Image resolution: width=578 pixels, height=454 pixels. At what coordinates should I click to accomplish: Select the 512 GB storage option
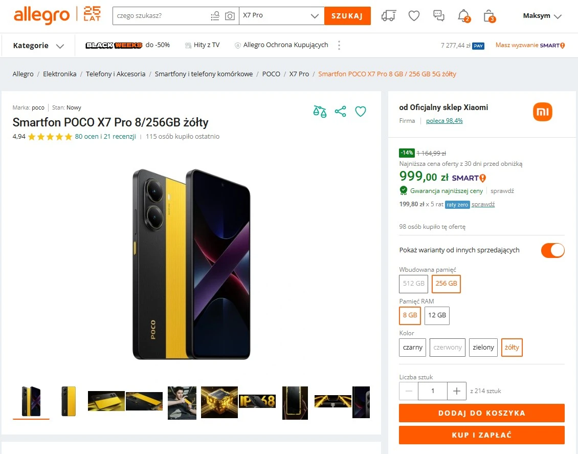pyautogui.click(x=413, y=284)
